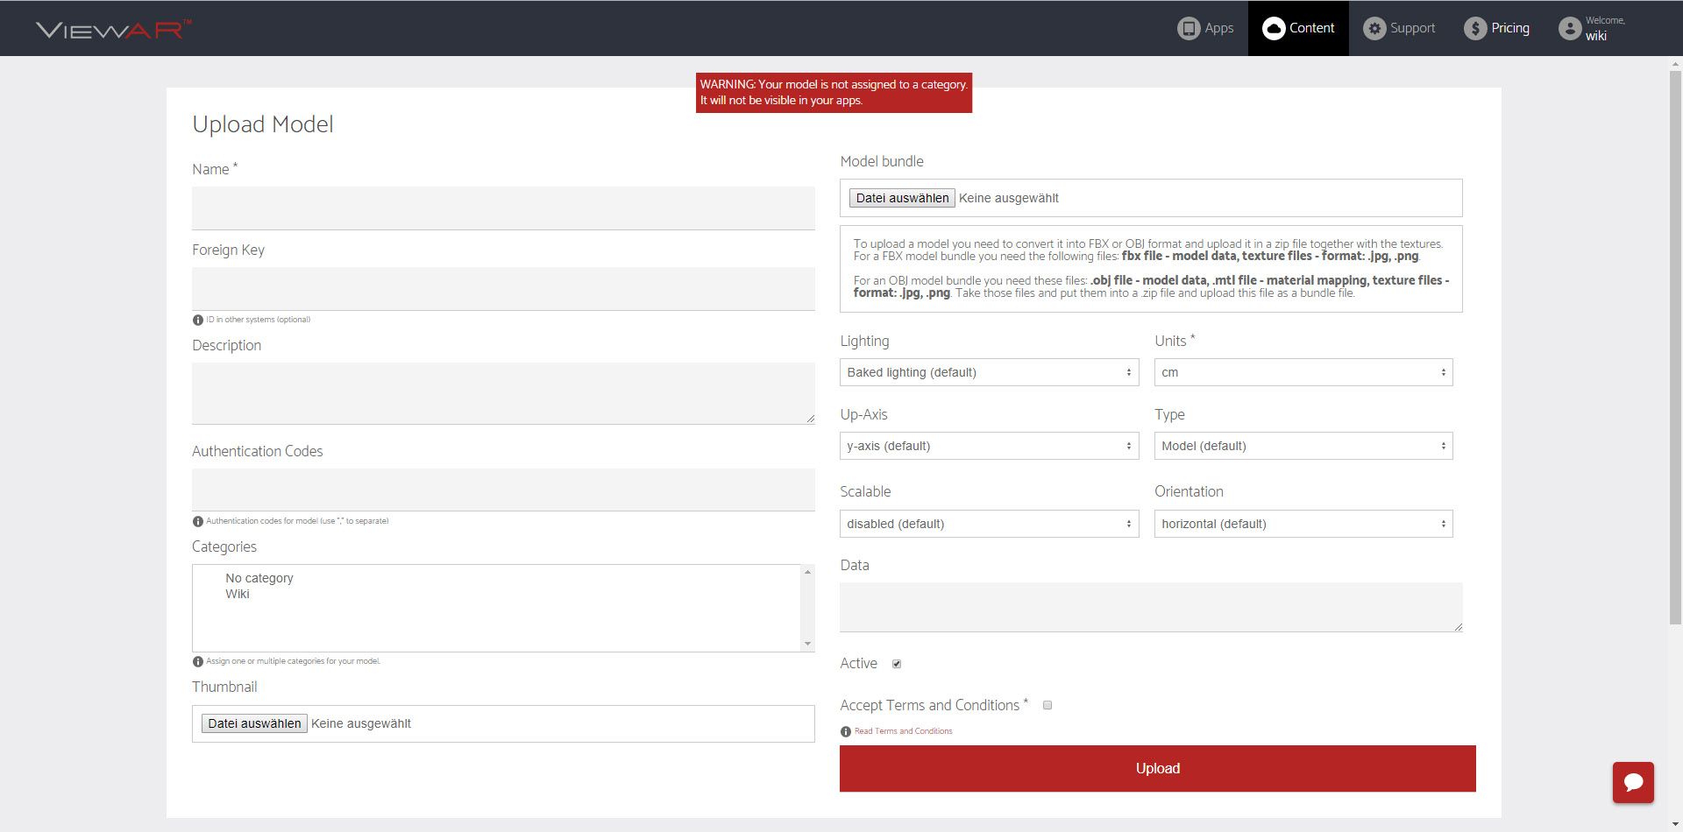Open Read Terms and Conditions link
This screenshot has width=1683, height=832.
(903, 731)
